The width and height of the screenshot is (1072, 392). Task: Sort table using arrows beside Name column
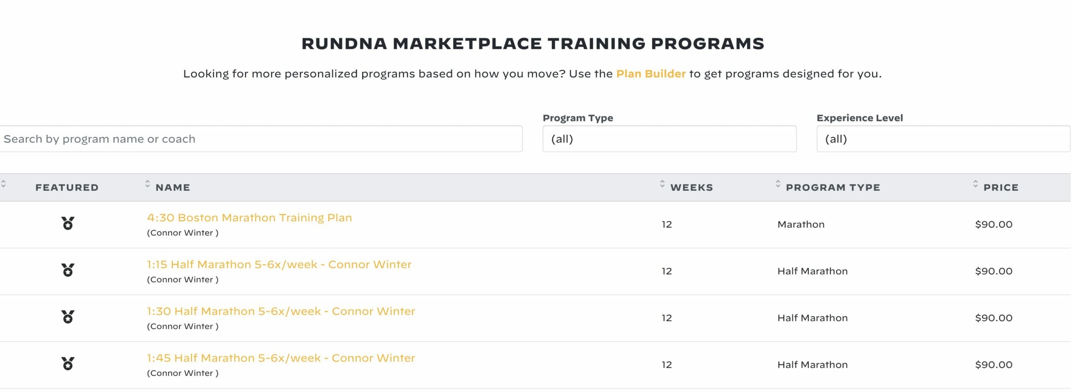coord(147,184)
